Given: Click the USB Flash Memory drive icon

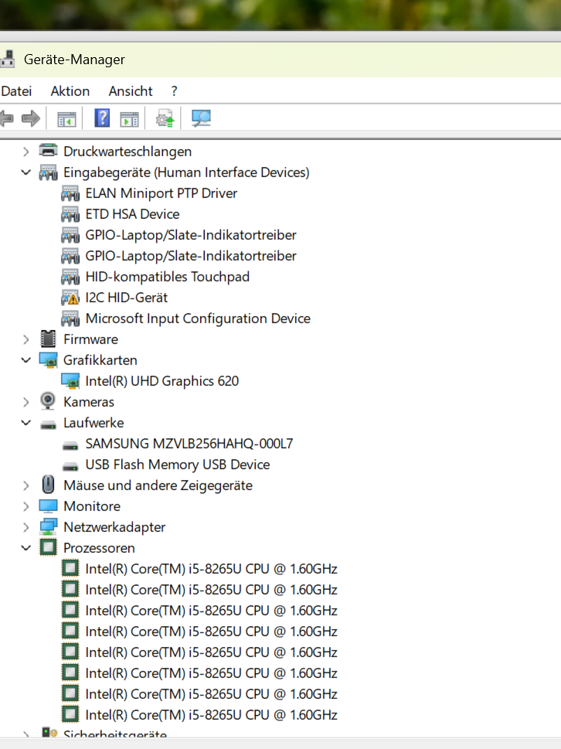Looking at the screenshot, I should pos(70,466).
